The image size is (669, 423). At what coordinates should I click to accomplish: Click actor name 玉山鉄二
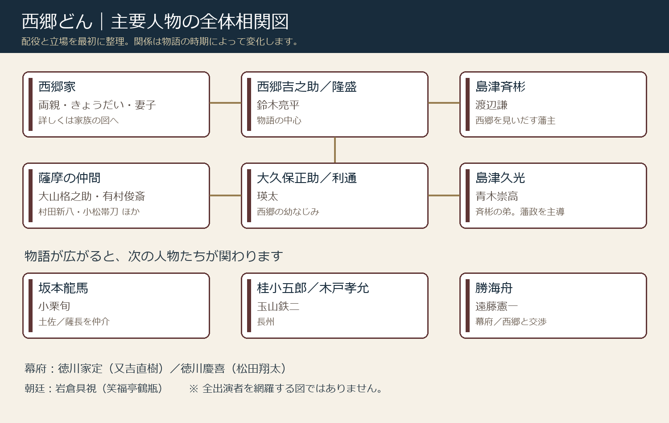[278, 306]
